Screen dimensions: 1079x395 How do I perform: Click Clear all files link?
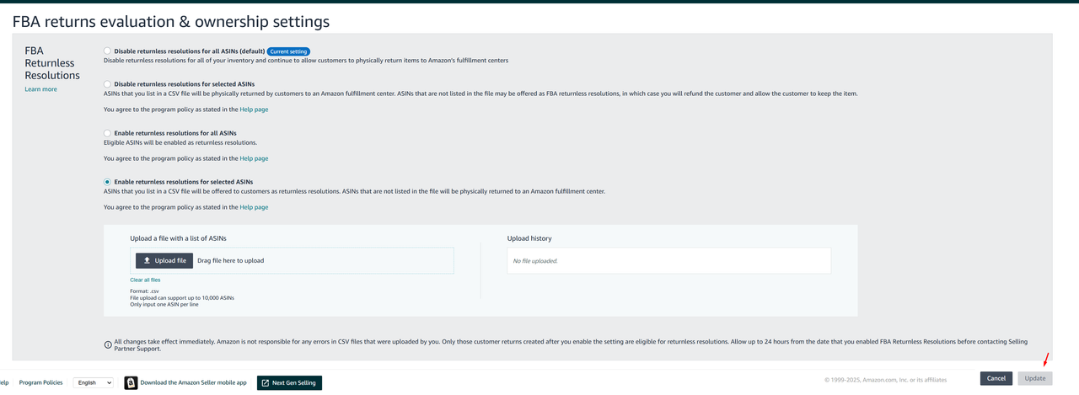tap(145, 280)
